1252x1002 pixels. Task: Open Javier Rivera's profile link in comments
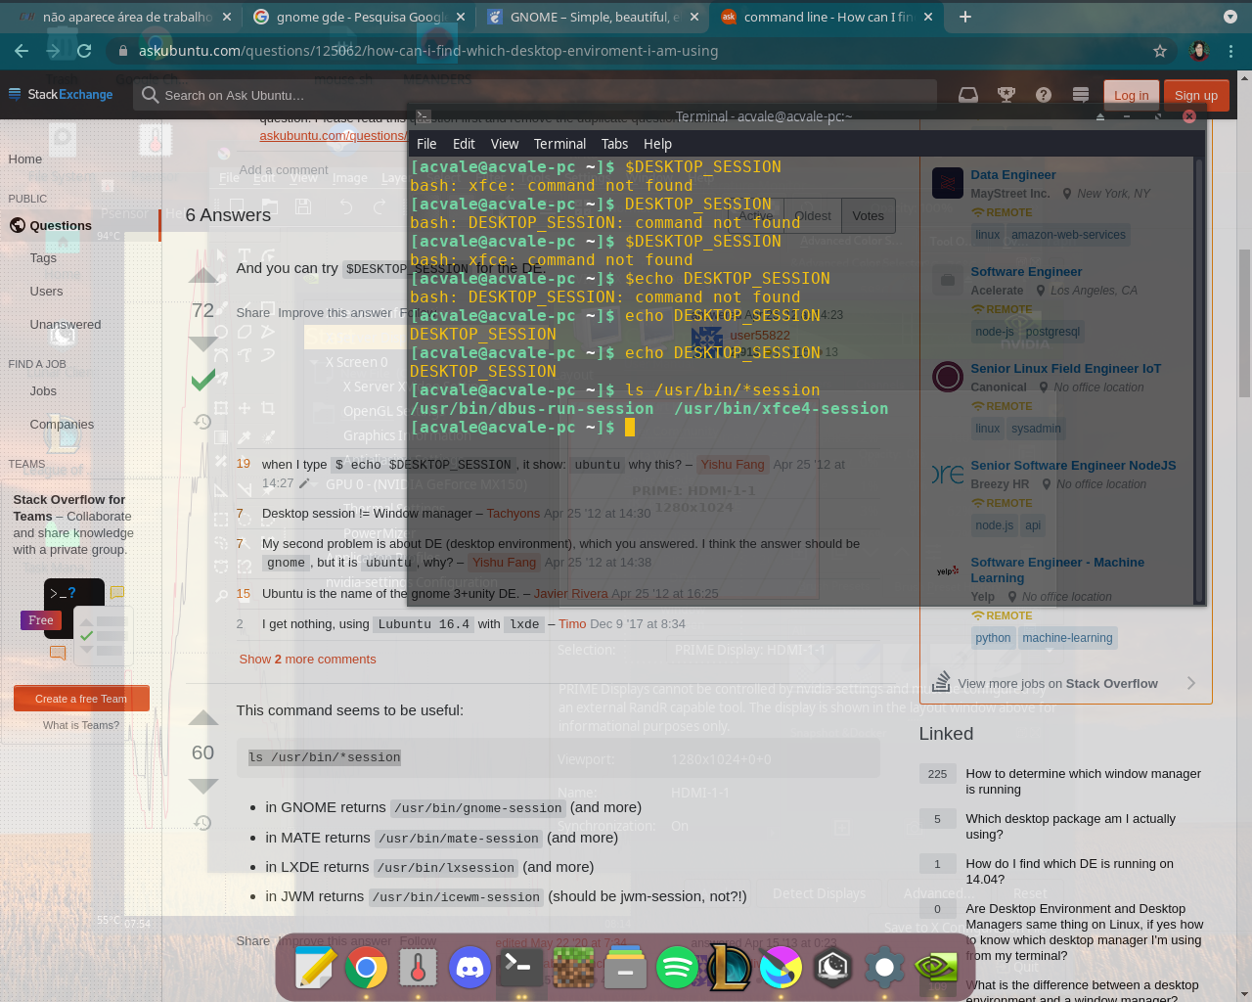[x=570, y=594]
